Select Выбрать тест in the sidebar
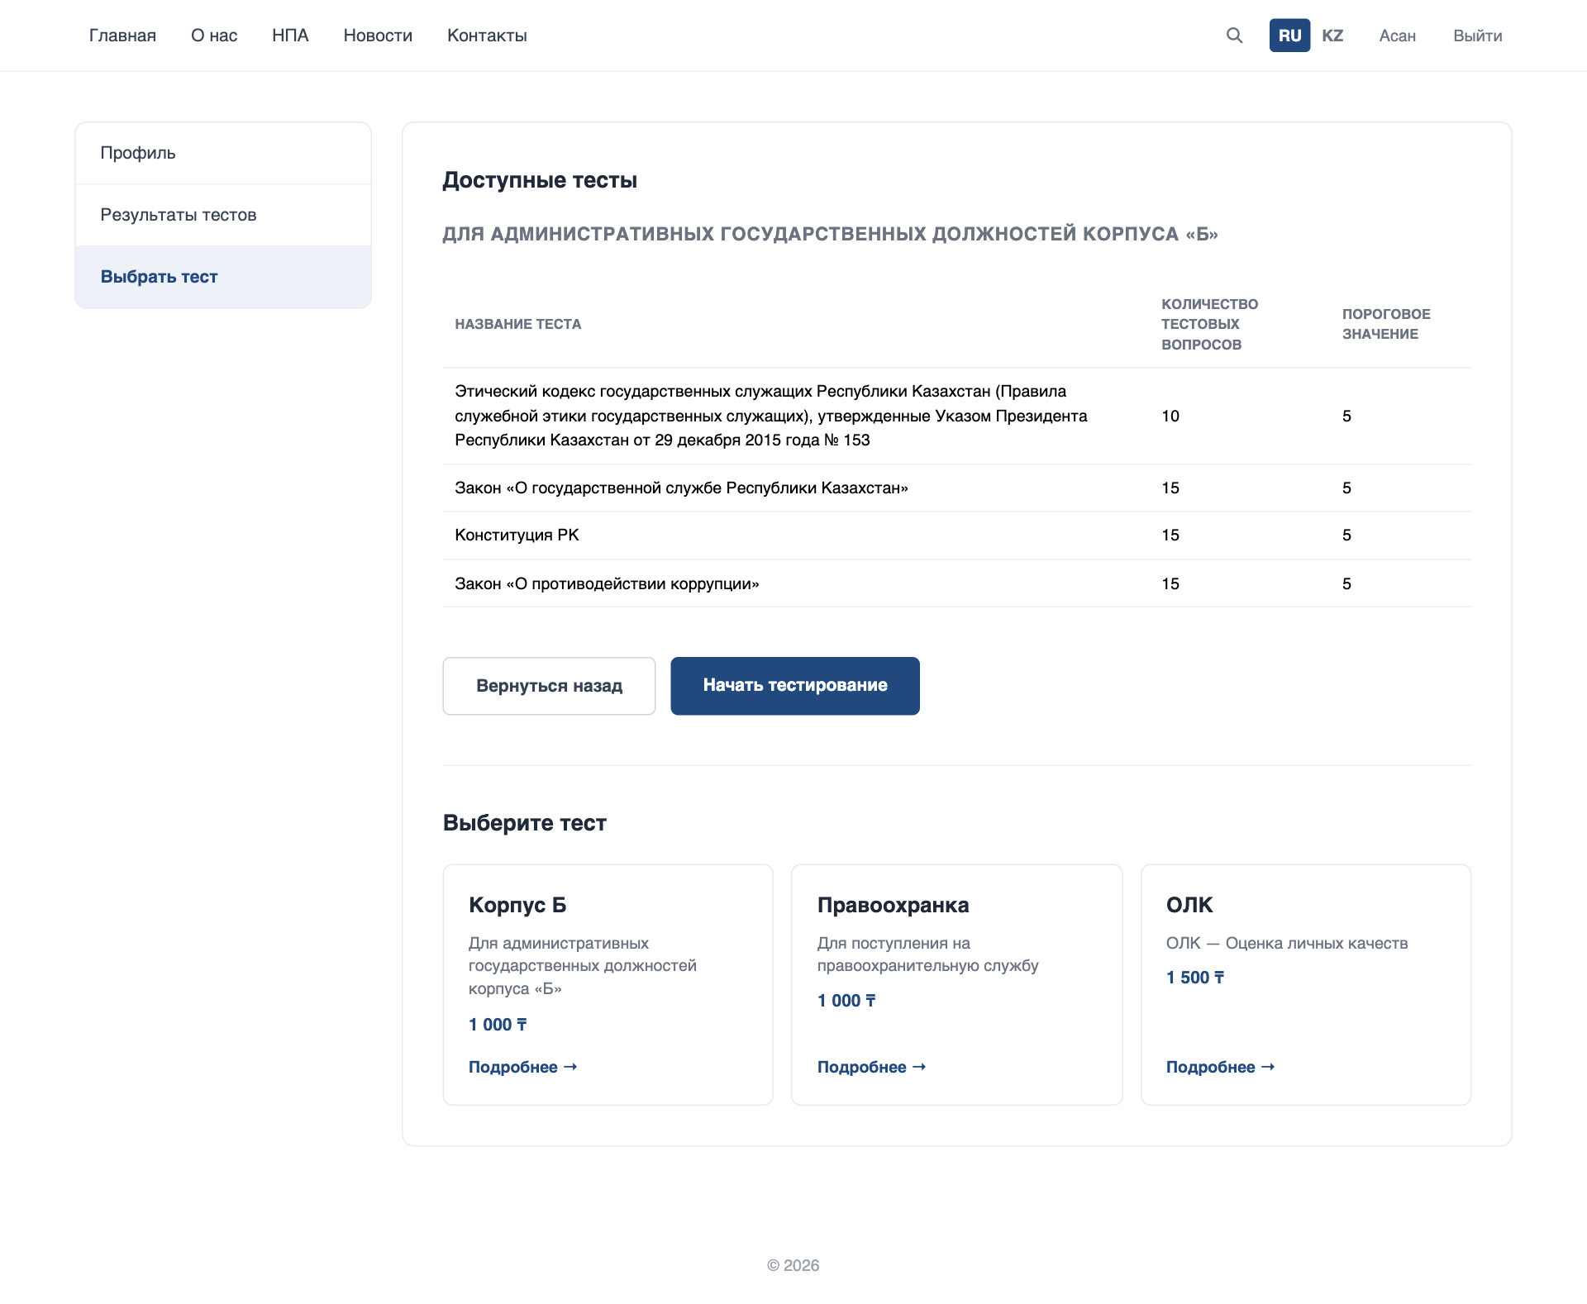 [223, 277]
